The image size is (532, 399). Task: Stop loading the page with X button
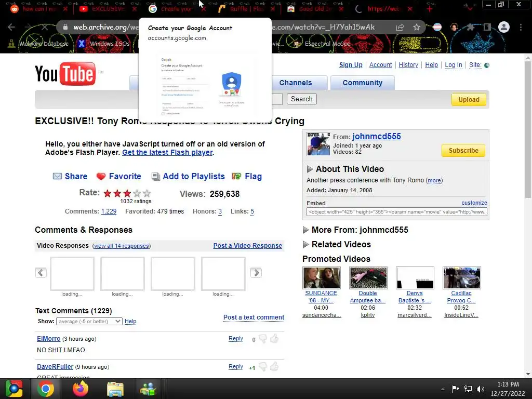(x=45, y=27)
